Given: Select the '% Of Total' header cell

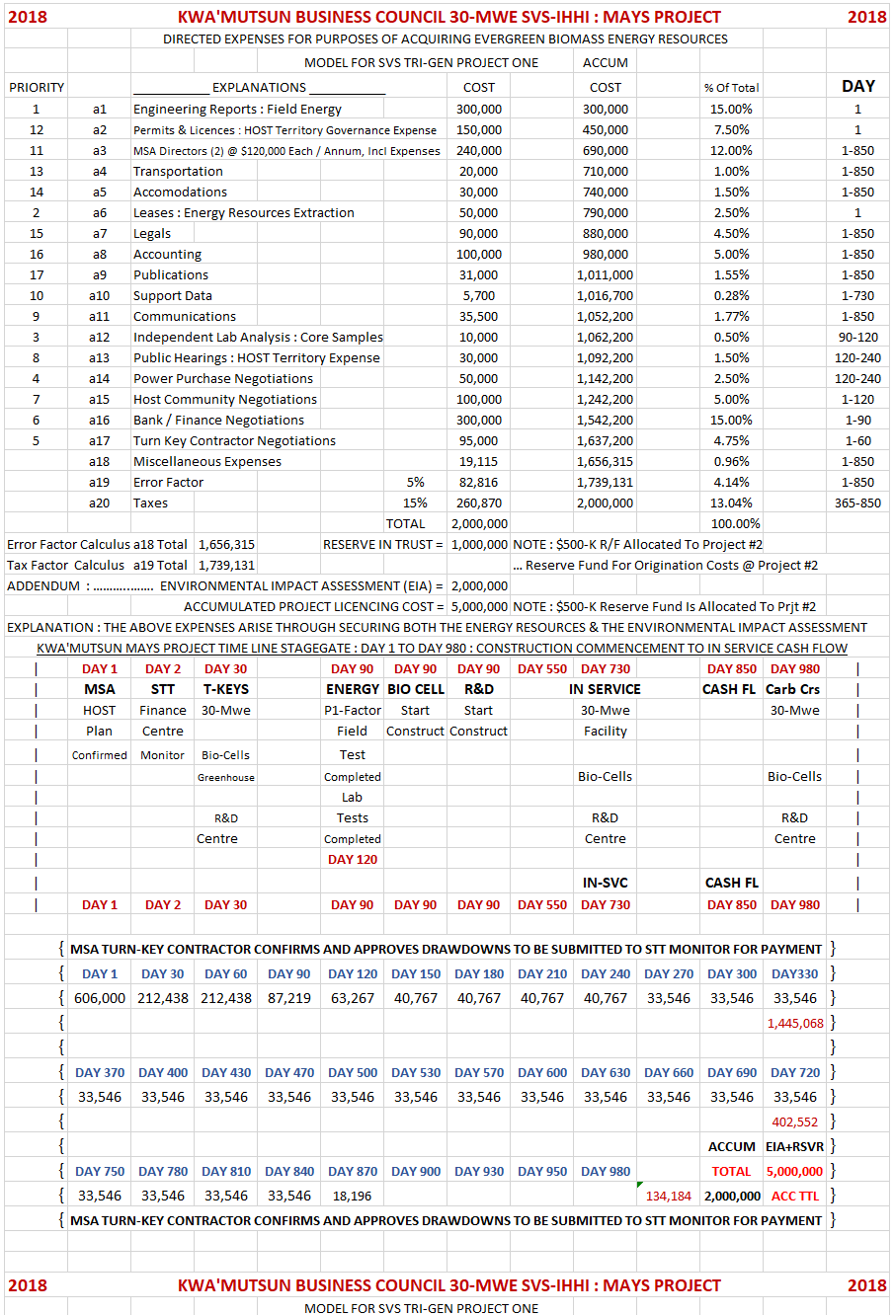Looking at the screenshot, I should [x=732, y=87].
